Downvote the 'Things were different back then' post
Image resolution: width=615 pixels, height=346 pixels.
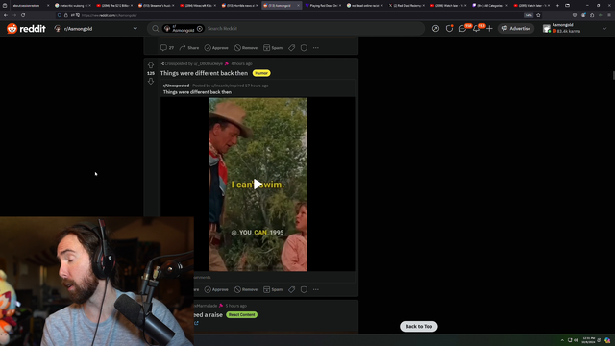tap(151, 81)
